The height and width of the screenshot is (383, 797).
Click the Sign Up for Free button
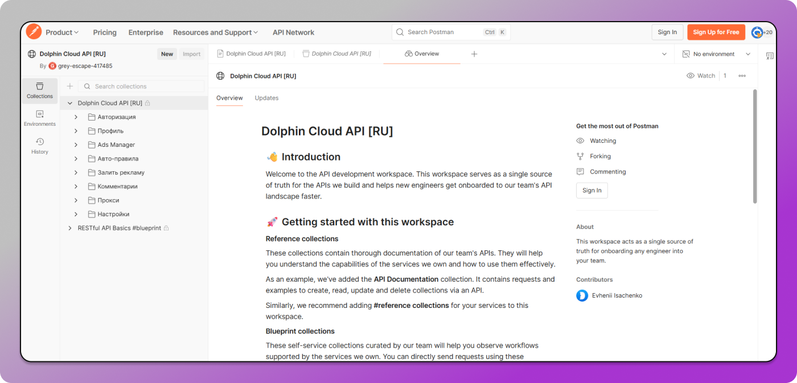(716, 32)
